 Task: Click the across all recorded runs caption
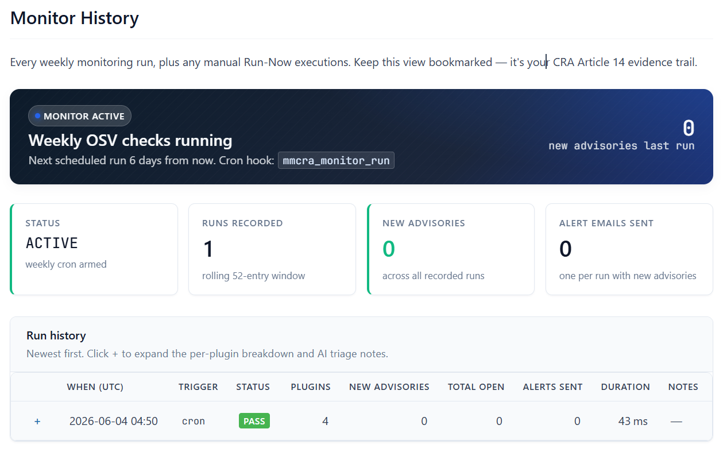coord(434,276)
